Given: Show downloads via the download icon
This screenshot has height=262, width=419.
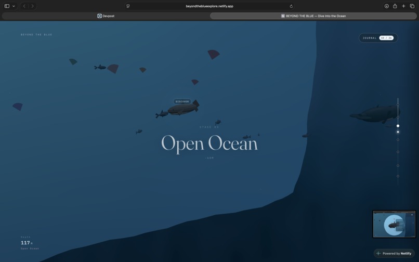Looking at the screenshot, I should (x=386, y=6).
